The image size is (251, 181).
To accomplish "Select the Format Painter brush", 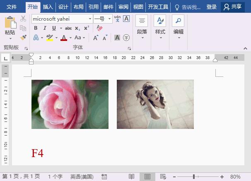I will (23, 38).
